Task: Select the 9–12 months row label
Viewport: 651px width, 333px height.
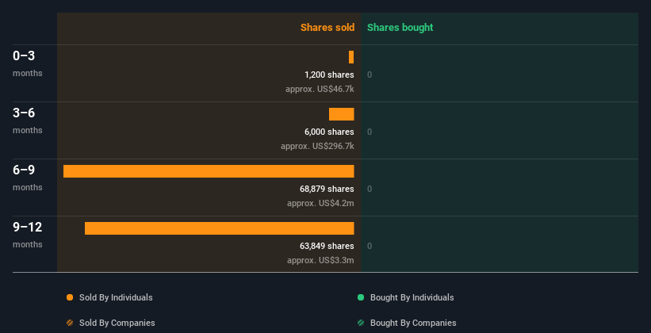Action: point(28,235)
